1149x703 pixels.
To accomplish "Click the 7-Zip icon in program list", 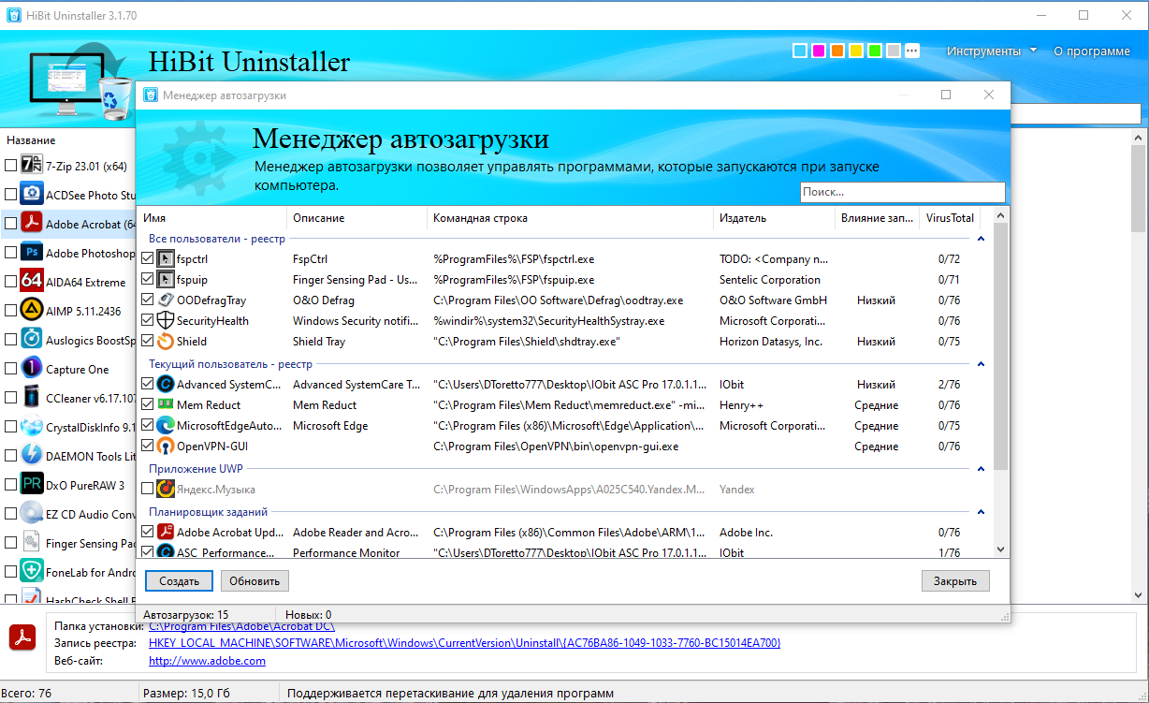I will pos(32,166).
